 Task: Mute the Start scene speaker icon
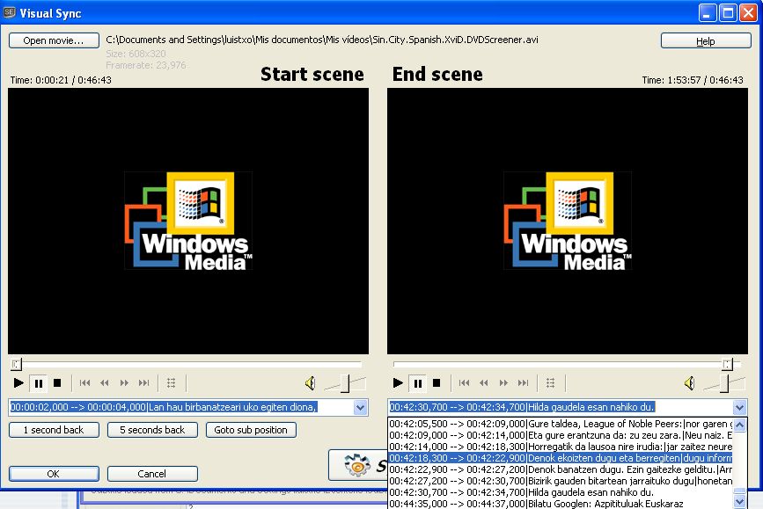[x=310, y=383]
